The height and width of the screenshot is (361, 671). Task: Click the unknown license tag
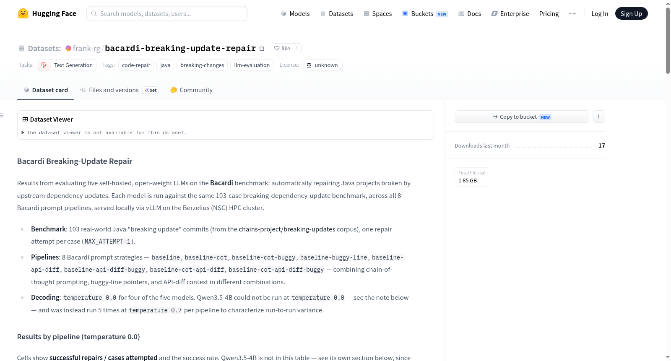coord(322,65)
